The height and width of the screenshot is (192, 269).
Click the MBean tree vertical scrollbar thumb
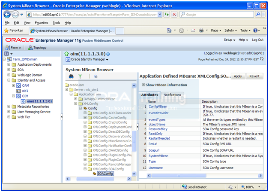click(x=134, y=141)
